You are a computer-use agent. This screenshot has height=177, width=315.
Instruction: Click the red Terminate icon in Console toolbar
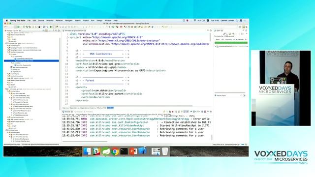coord(173,112)
